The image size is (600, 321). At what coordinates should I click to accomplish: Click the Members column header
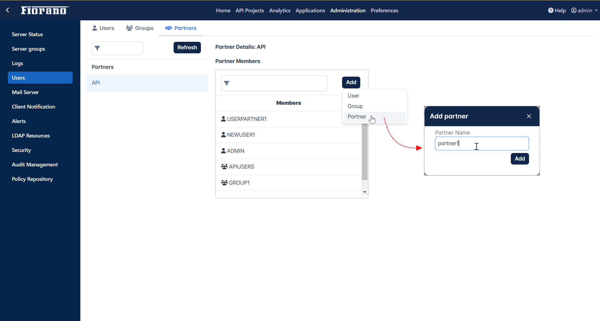click(288, 103)
